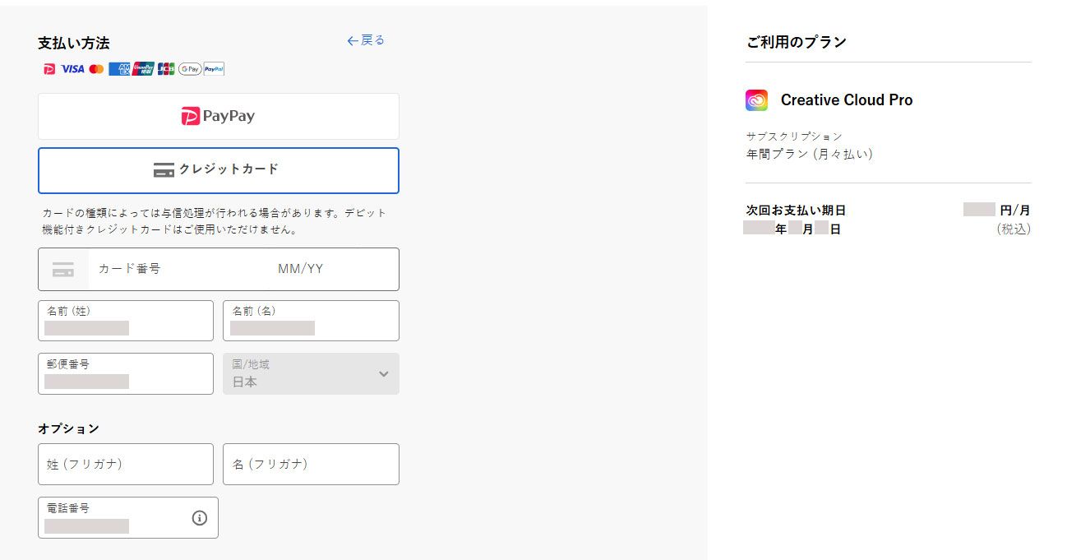The width and height of the screenshot is (1067, 560).
Task: Click the American Express icon
Action: [x=119, y=69]
